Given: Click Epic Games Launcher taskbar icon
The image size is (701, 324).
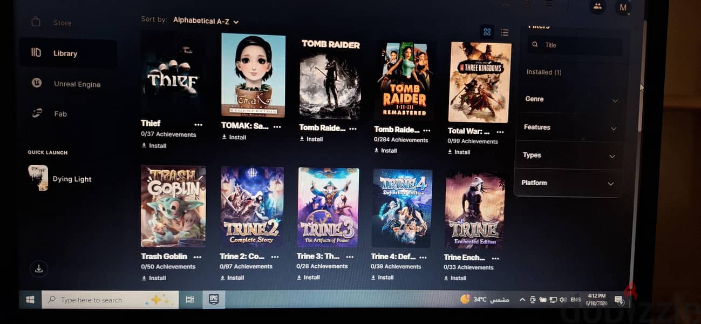Looking at the screenshot, I should [213, 300].
